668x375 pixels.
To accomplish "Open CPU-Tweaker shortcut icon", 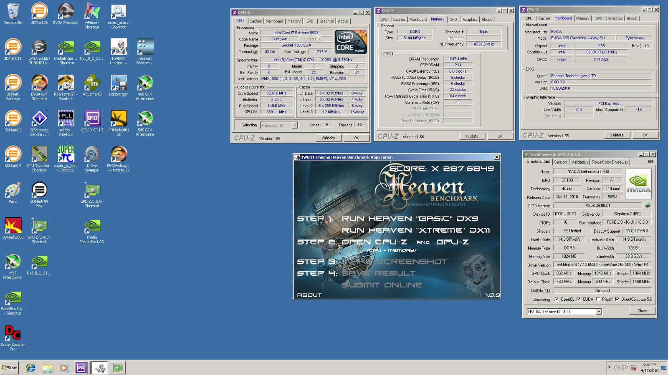I will tap(39, 159).
